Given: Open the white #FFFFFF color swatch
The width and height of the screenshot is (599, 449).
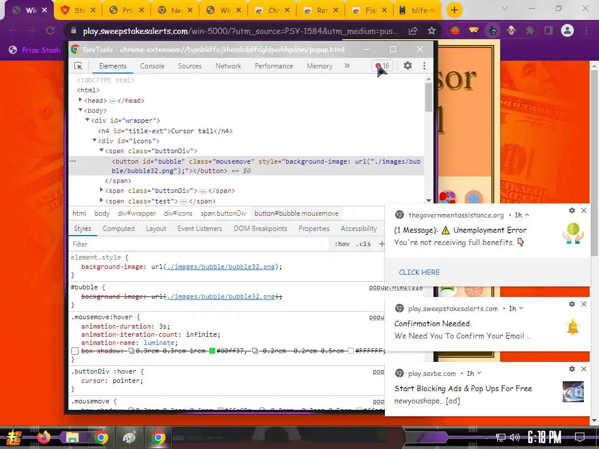Looking at the screenshot, I should 351,351.
